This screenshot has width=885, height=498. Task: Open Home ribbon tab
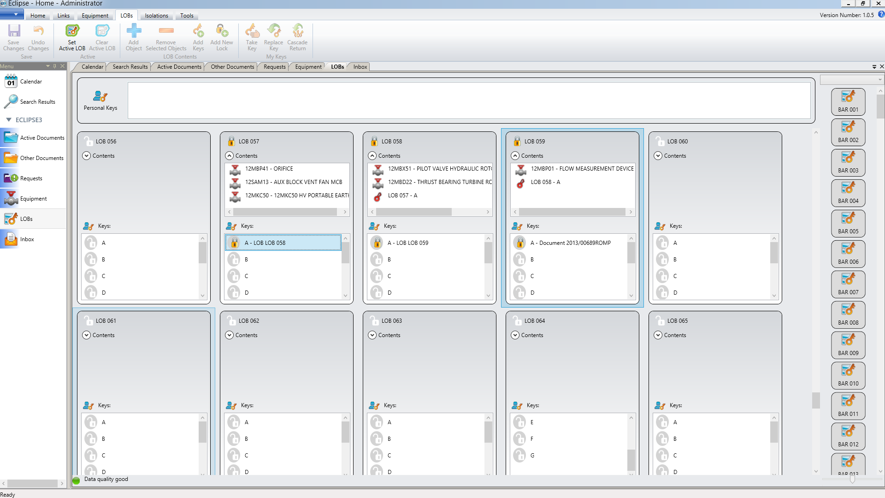pyautogui.click(x=38, y=16)
